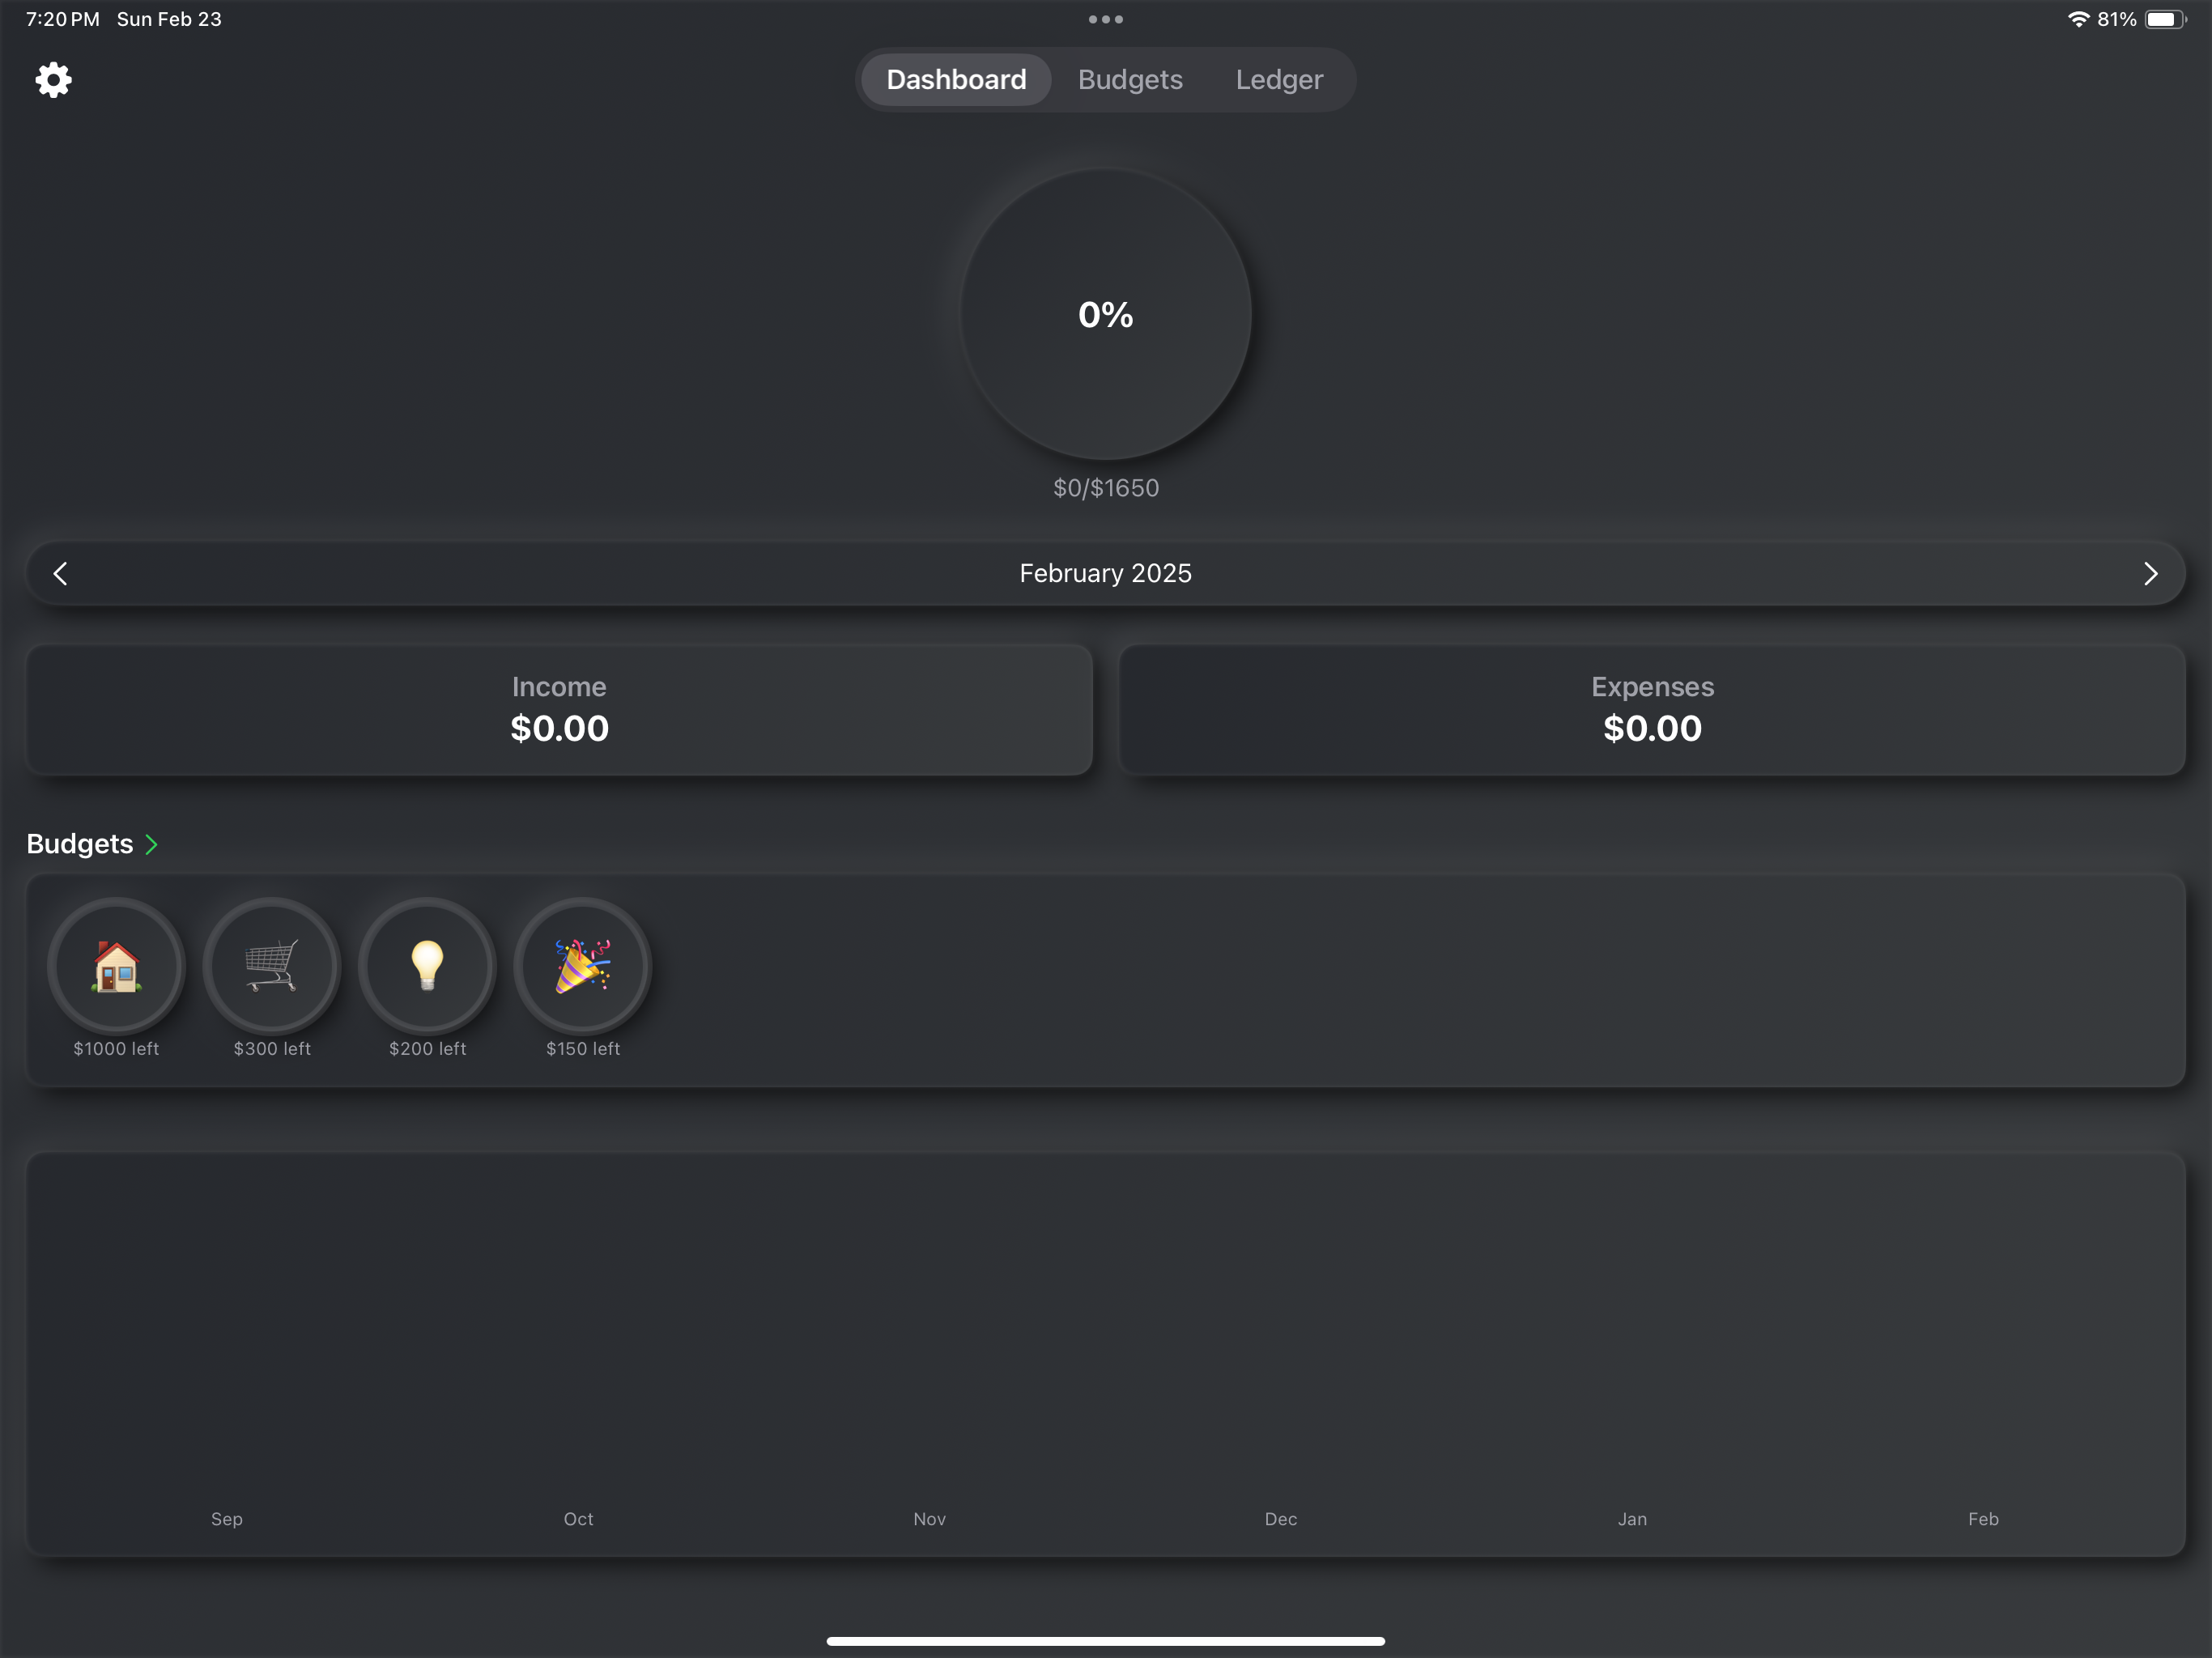
Task: Open the Budgets section heading
Action: point(80,845)
